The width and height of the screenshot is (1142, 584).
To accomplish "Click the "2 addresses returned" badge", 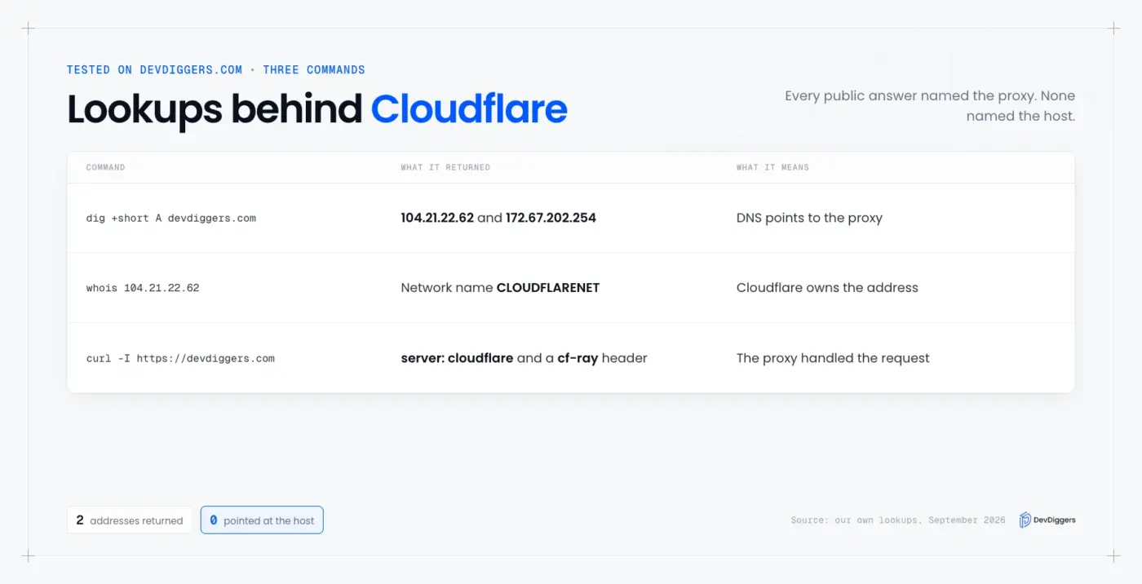I will [130, 520].
